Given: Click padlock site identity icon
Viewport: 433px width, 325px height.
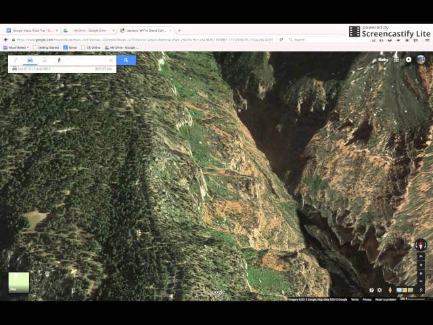Looking at the screenshot, I should coord(14,40).
